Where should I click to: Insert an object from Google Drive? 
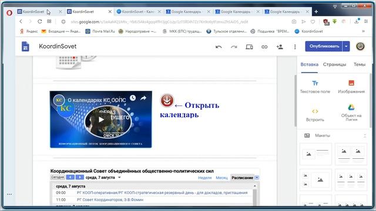(x=351, y=113)
